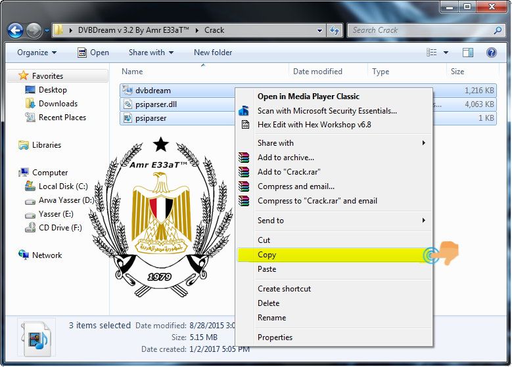
Task: Choose Cut from context menu
Action: point(335,240)
